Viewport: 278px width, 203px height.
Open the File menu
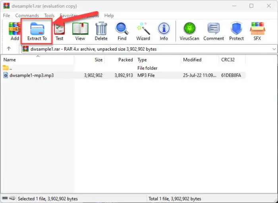pyautogui.click(x=6, y=15)
